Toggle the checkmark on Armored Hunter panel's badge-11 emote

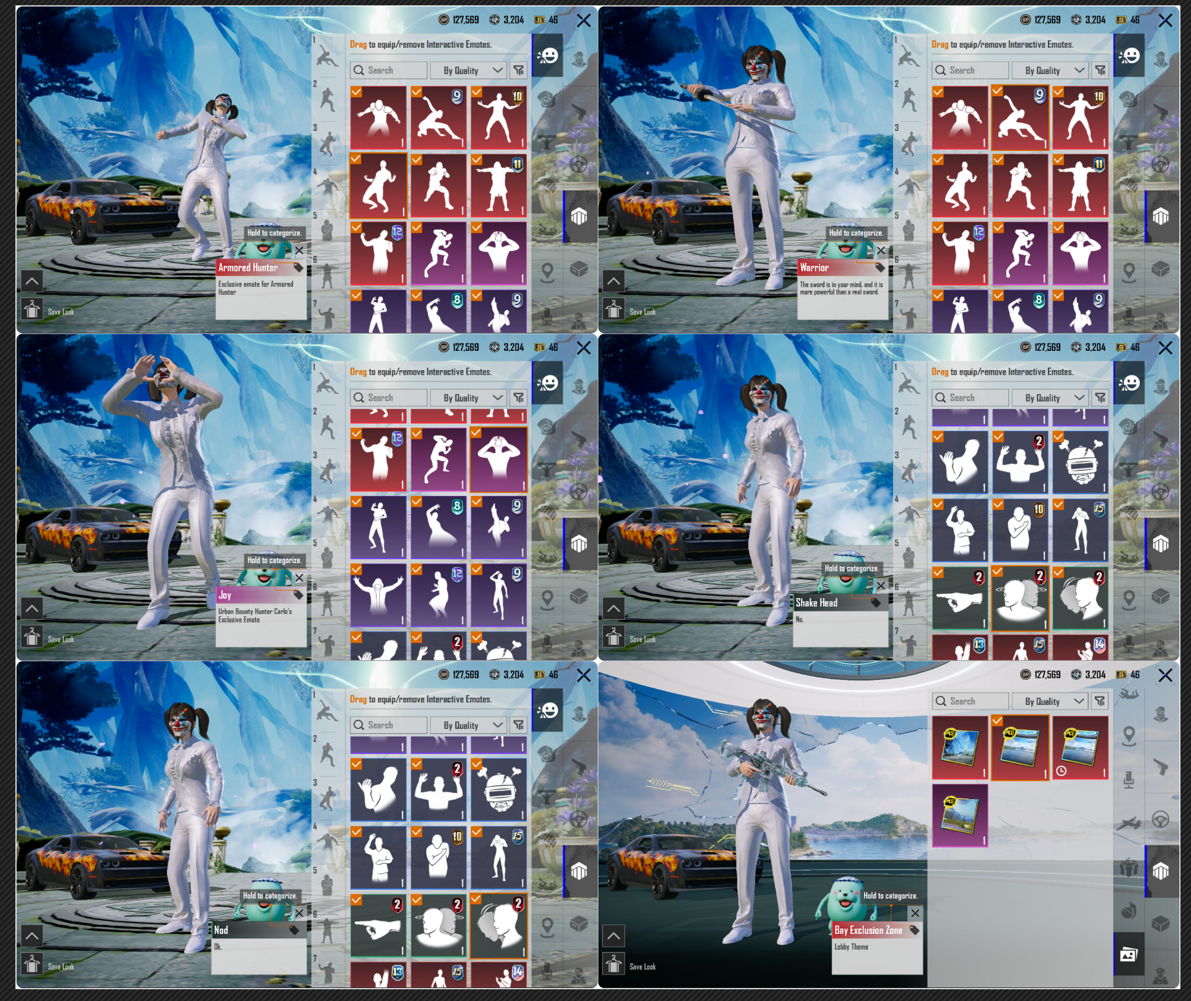[477, 159]
